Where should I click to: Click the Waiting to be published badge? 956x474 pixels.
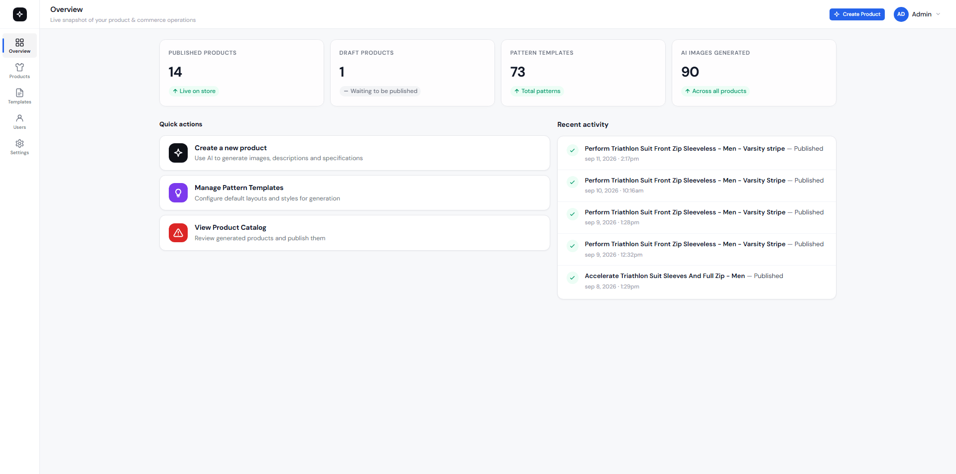click(x=380, y=91)
